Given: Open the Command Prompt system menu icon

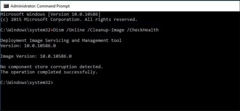Looking at the screenshot, I should (x=6, y=6).
